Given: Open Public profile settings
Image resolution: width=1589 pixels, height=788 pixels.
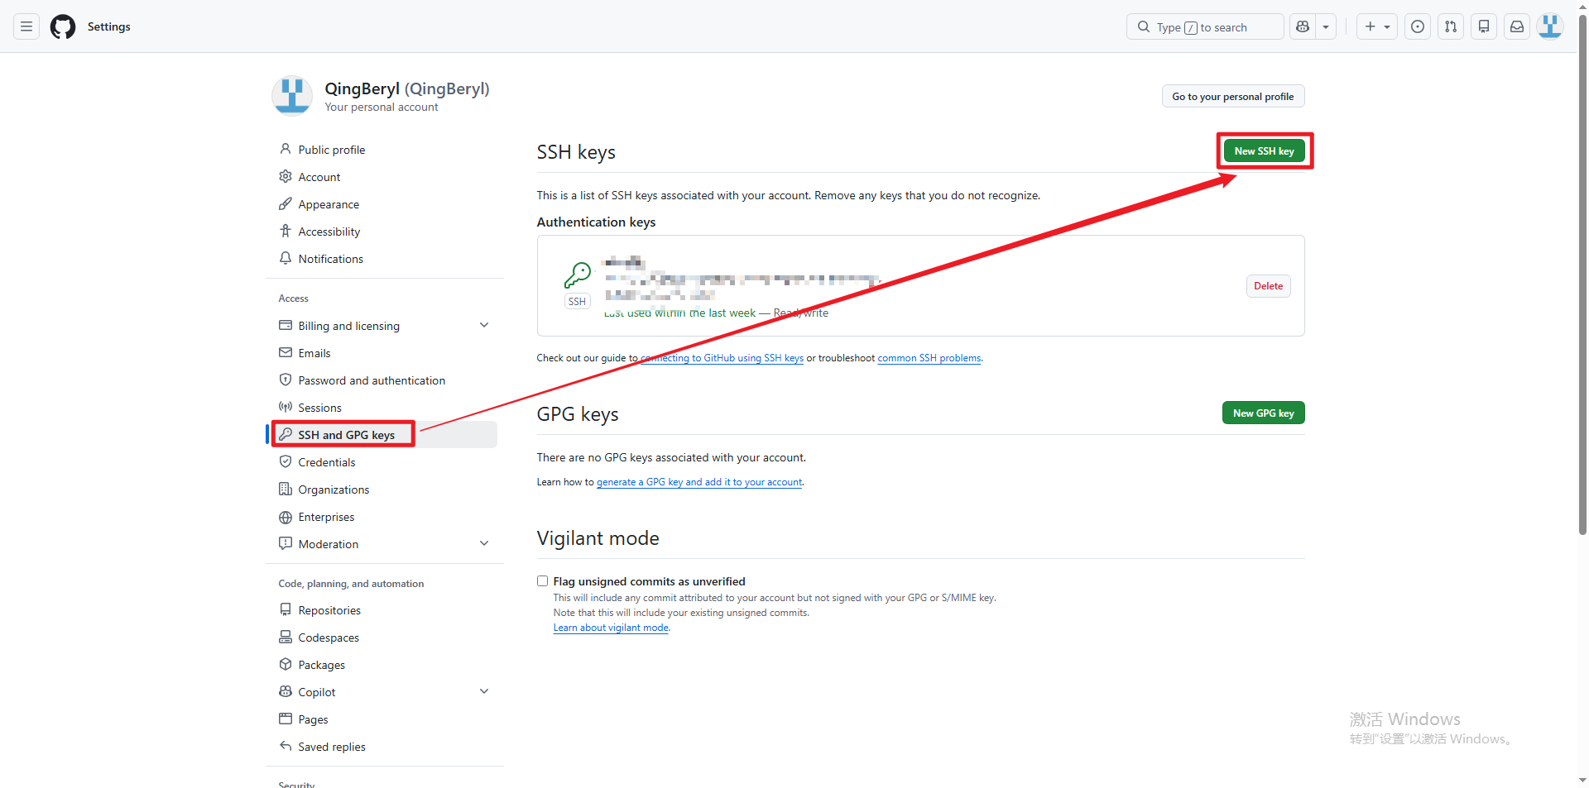Looking at the screenshot, I should 332,150.
